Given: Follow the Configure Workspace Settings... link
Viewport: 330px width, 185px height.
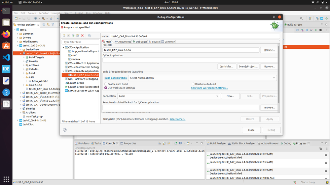Looking at the screenshot, I should pos(209,88).
